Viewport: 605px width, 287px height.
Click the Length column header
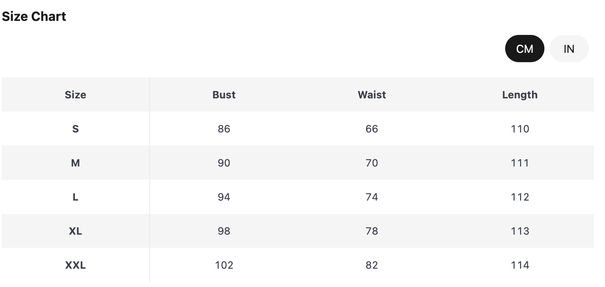pyautogui.click(x=520, y=95)
